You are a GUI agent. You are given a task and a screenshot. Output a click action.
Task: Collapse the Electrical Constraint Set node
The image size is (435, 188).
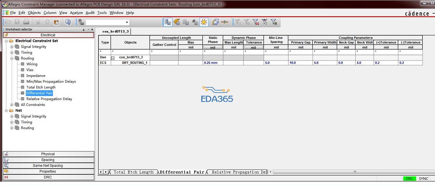6,41
